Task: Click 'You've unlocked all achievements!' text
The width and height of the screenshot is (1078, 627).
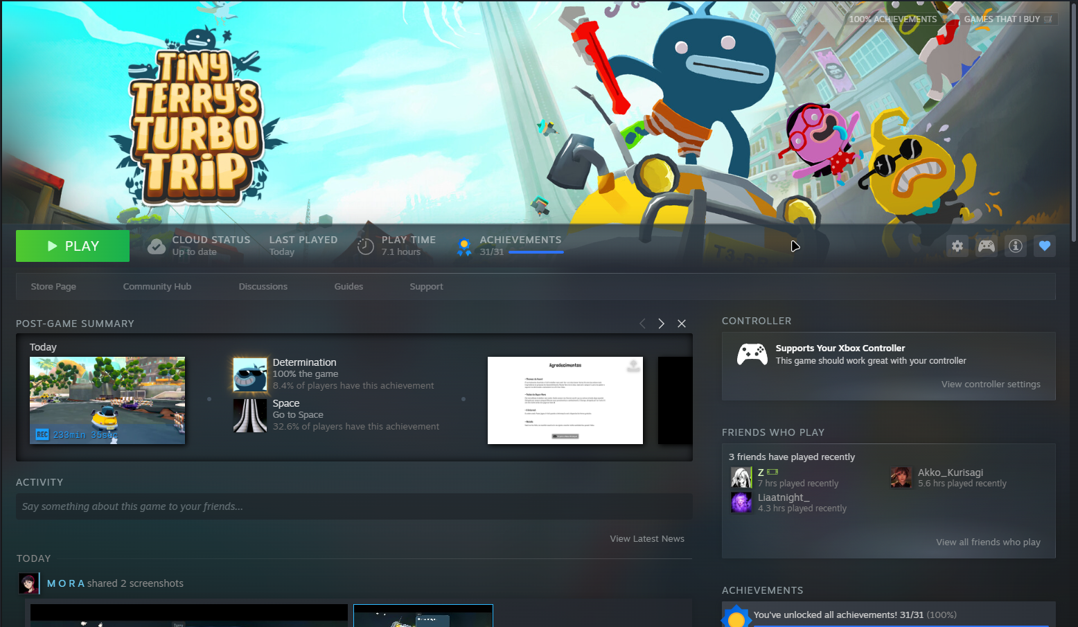Action: coord(825,615)
